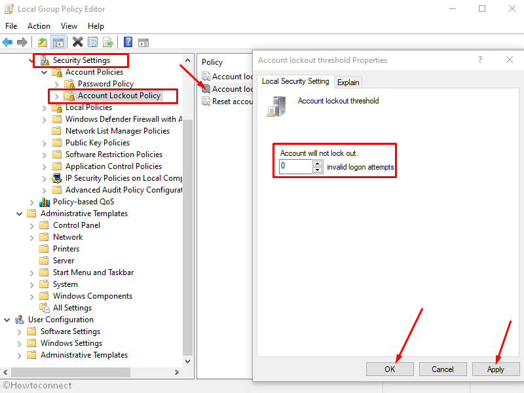524x393 pixels.
Task: Click the Local Group Policy Editor title icon
Action: point(9,9)
